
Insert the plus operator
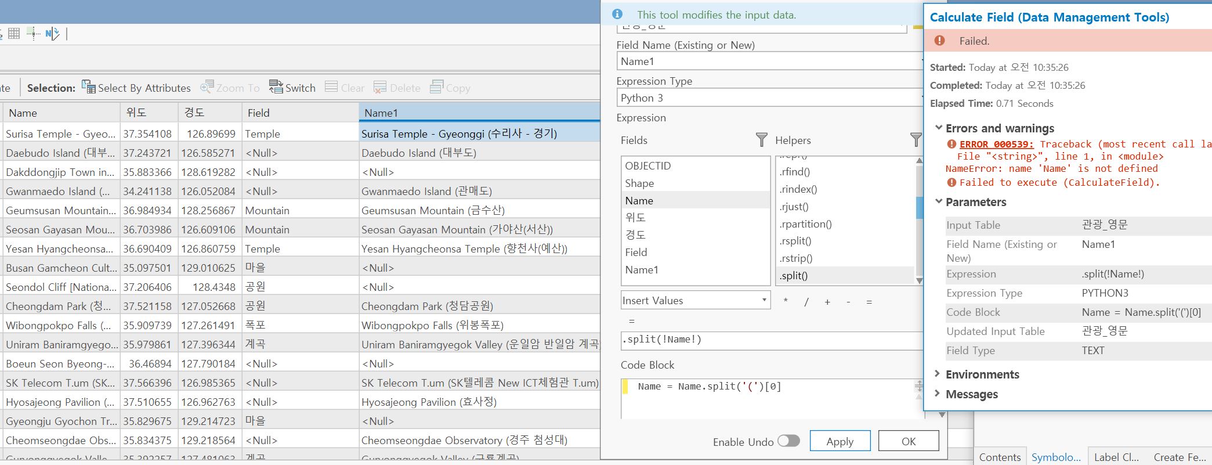click(827, 302)
